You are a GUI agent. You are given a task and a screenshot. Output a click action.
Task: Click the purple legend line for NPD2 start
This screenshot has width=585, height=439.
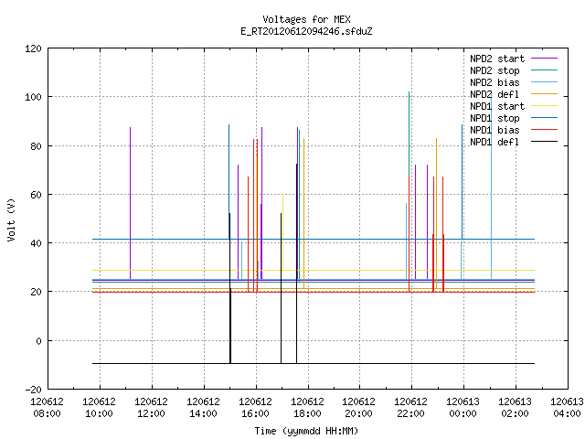545,59
